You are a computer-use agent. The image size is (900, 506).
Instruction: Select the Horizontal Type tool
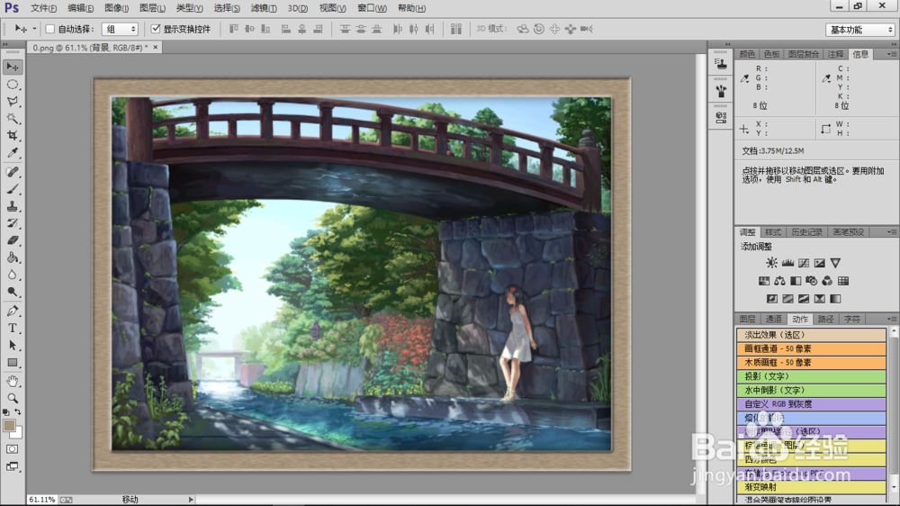[x=12, y=329]
